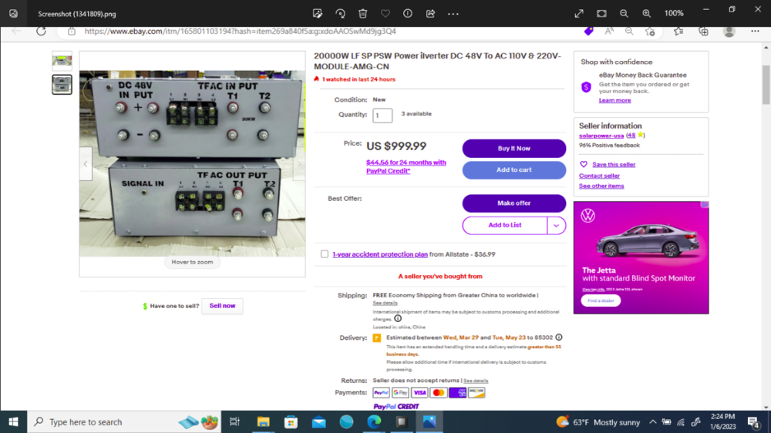
Task: Expand the Add to List dropdown arrow
Action: click(x=556, y=226)
